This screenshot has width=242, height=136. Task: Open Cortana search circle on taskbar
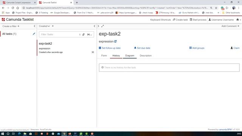point(8,134)
